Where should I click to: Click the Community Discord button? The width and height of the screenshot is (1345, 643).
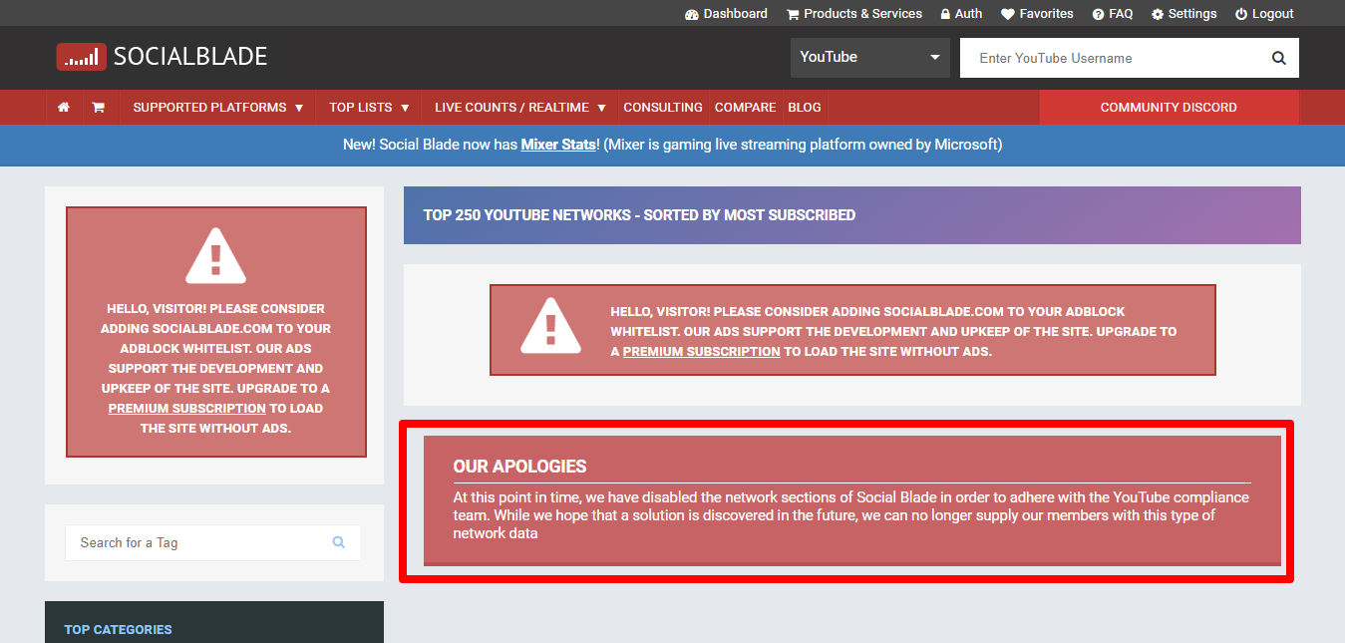coord(1169,108)
